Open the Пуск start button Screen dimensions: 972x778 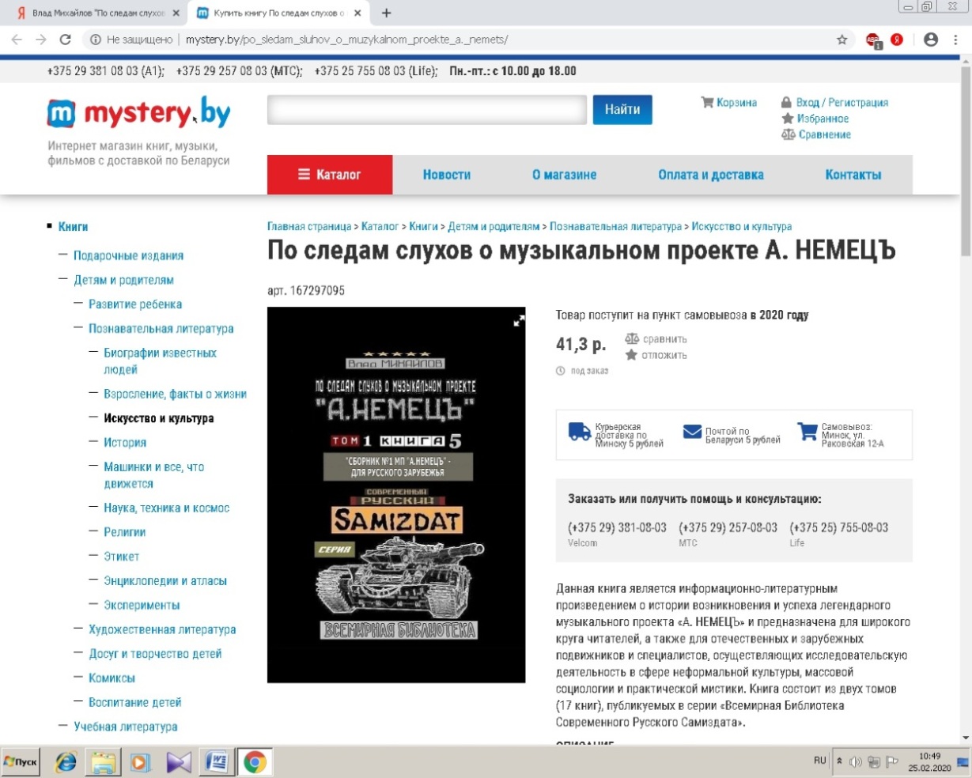click(21, 762)
